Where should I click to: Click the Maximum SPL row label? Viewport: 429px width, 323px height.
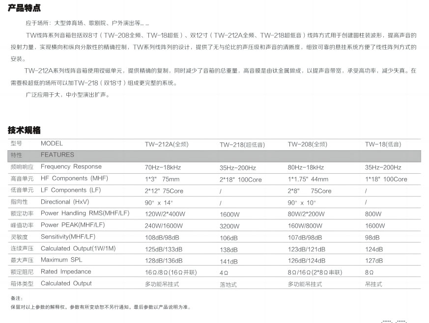pyautogui.click(x=61, y=260)
